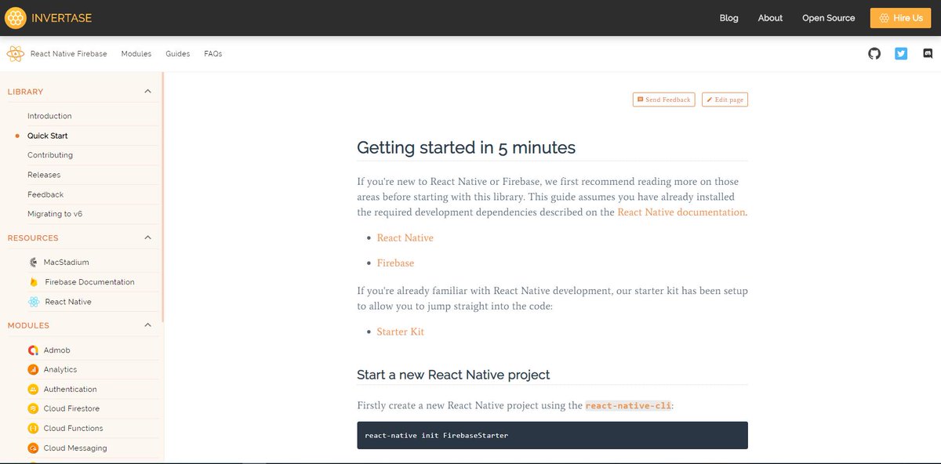Click the Getting started in 5 minutes heading

tap(466, 147)
